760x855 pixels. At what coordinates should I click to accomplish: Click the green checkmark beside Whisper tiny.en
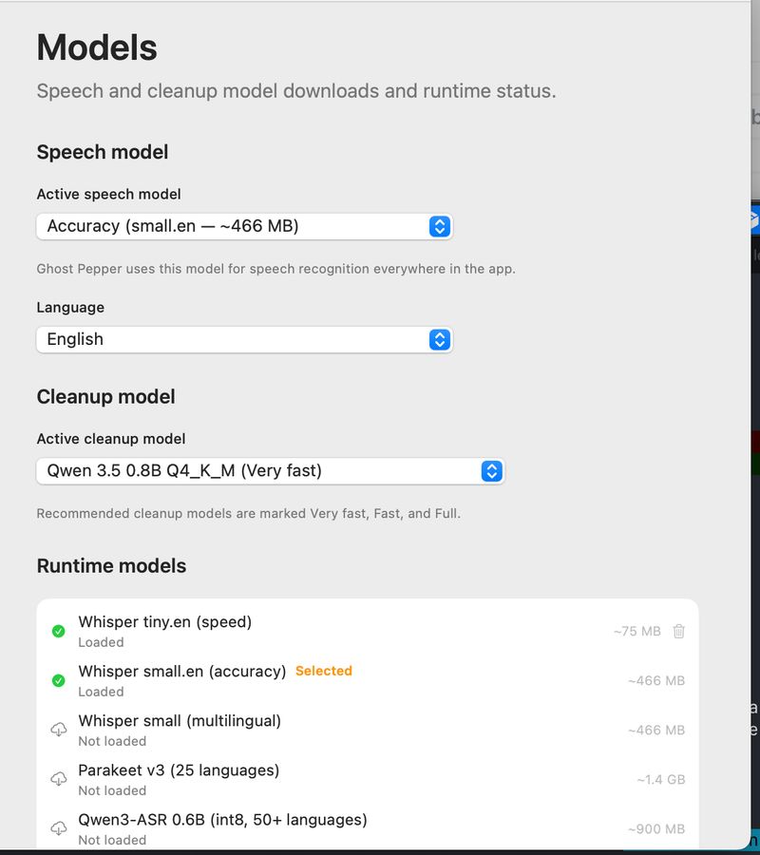(59, 631)
